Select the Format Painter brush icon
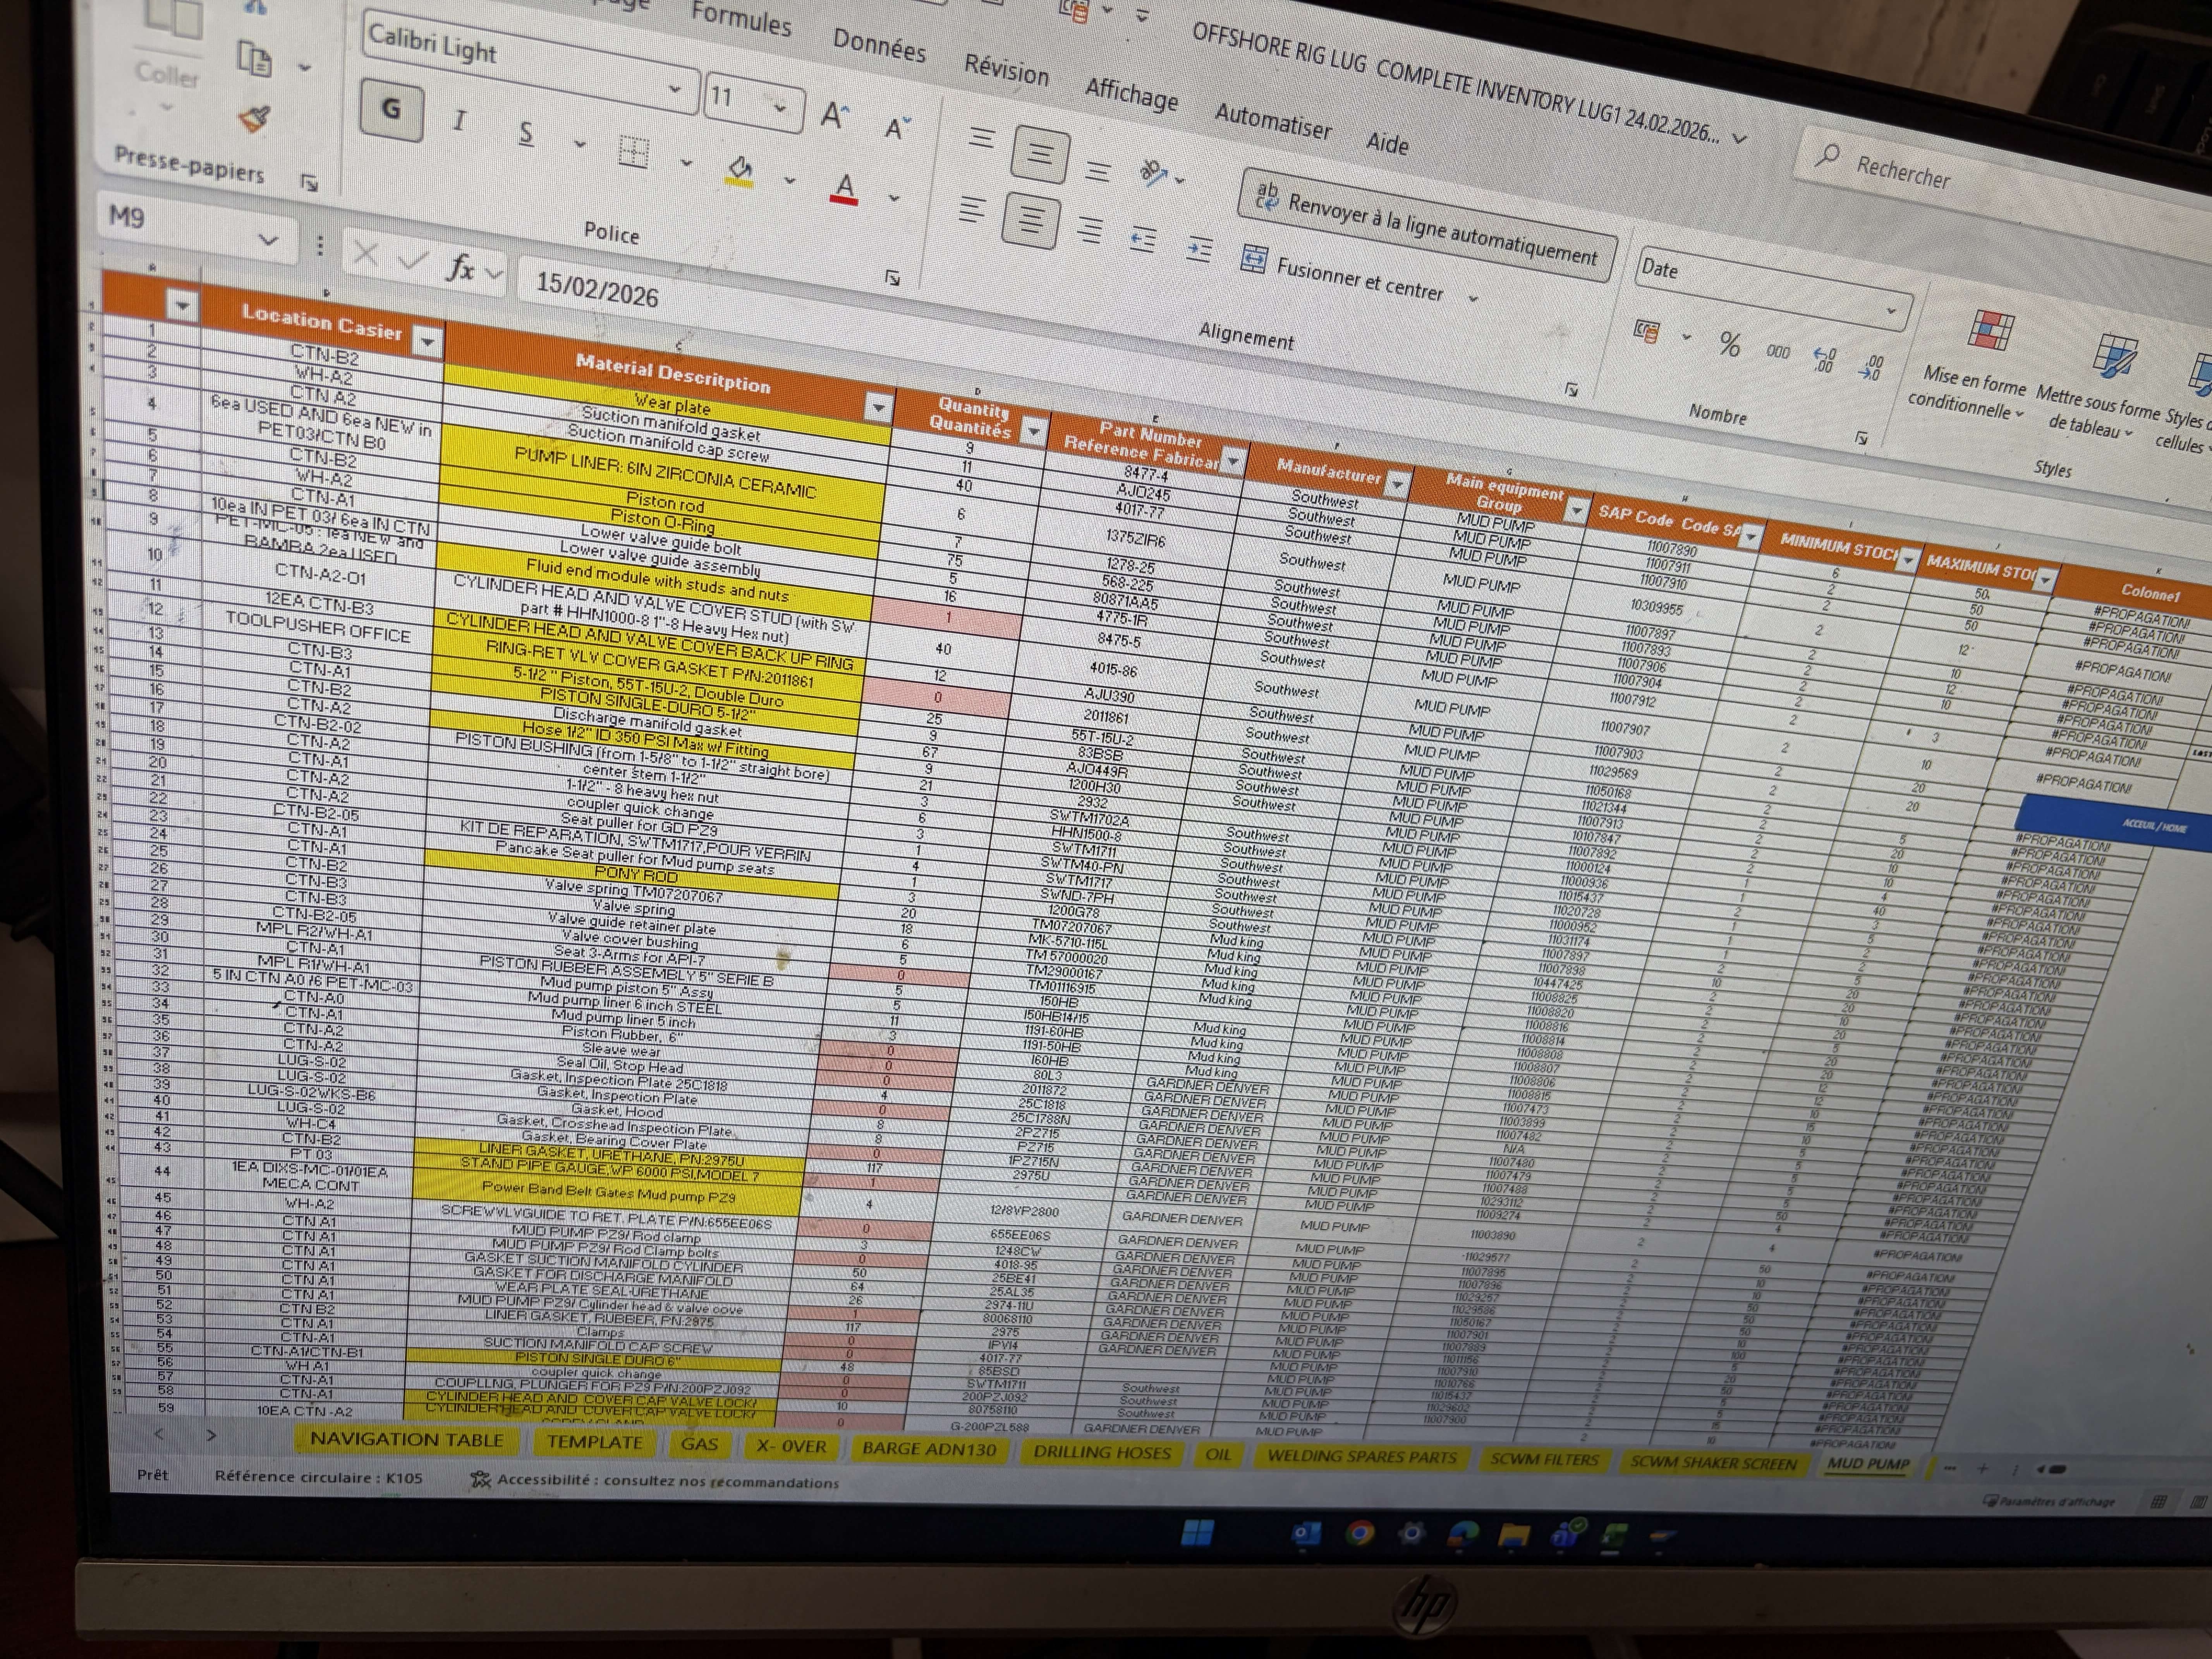This screenshot has width=2212, height=1659. tap(255, 119)
